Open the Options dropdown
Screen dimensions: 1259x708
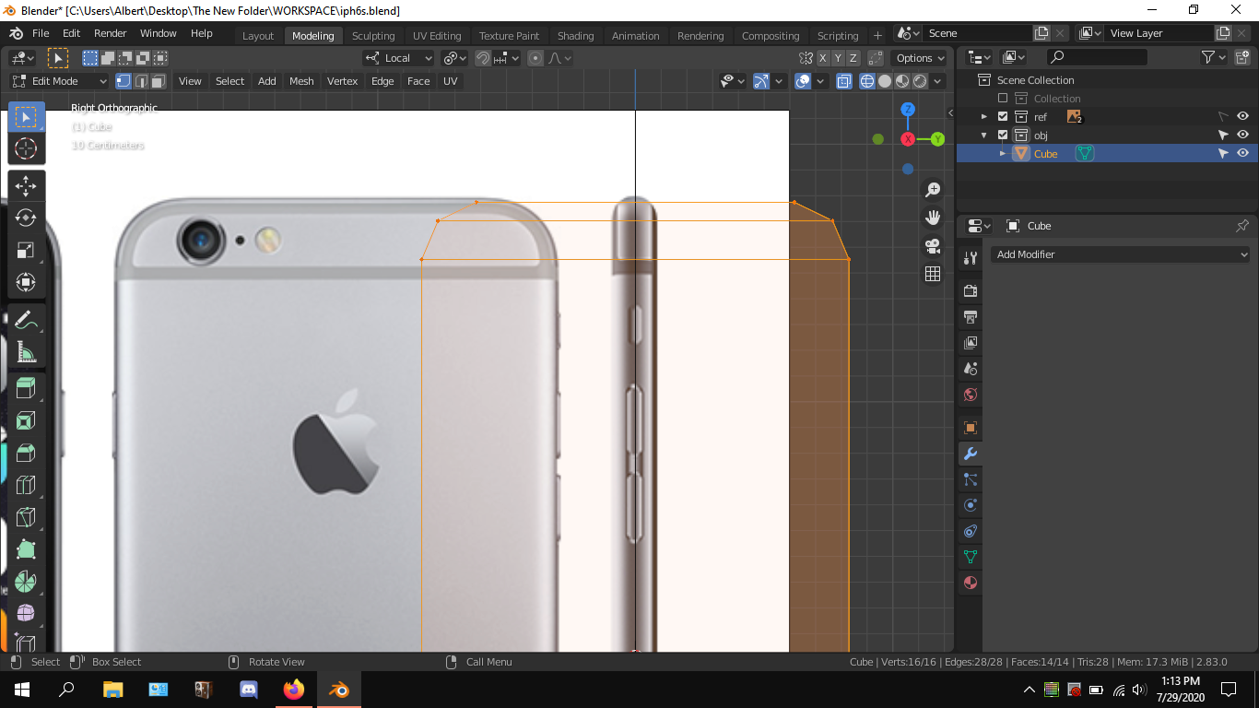[x=921, y=58]
